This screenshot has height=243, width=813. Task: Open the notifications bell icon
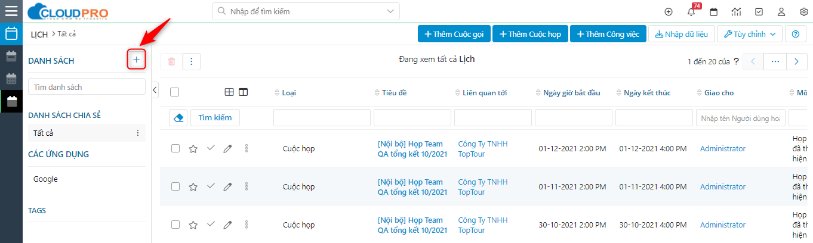[x=691, y=12]
